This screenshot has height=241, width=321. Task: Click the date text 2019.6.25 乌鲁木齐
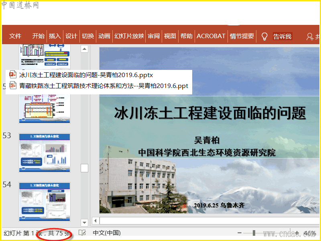[219, 205]
